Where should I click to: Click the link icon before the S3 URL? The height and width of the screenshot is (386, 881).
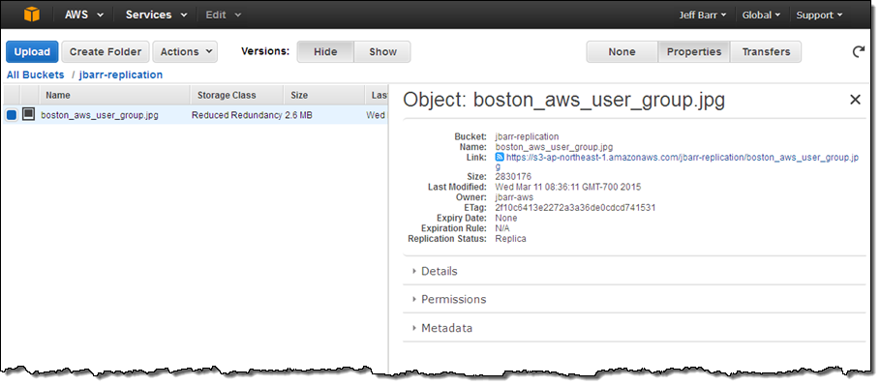[500, 157]
